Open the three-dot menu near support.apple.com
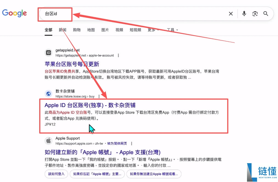 131,143
